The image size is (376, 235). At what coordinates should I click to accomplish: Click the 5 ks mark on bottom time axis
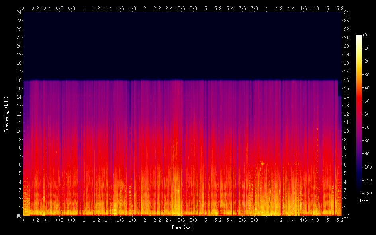(327, 220)
